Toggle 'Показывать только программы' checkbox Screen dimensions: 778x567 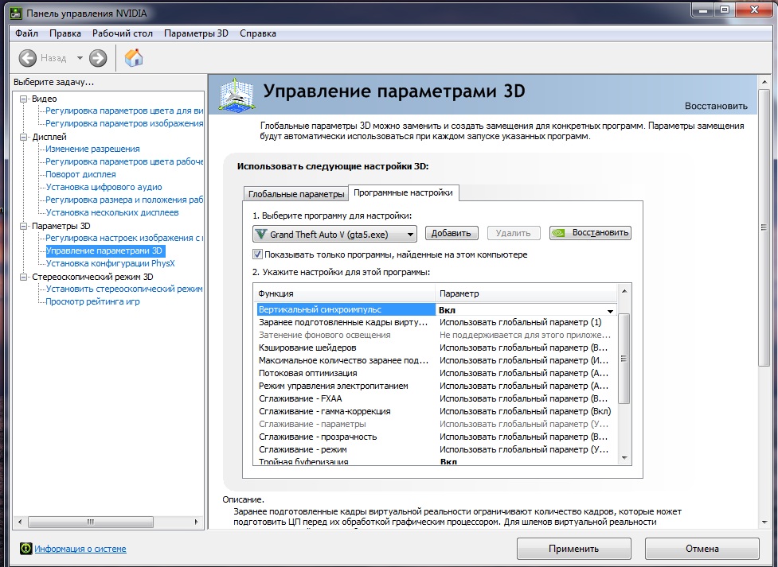(x=257, y=254)
